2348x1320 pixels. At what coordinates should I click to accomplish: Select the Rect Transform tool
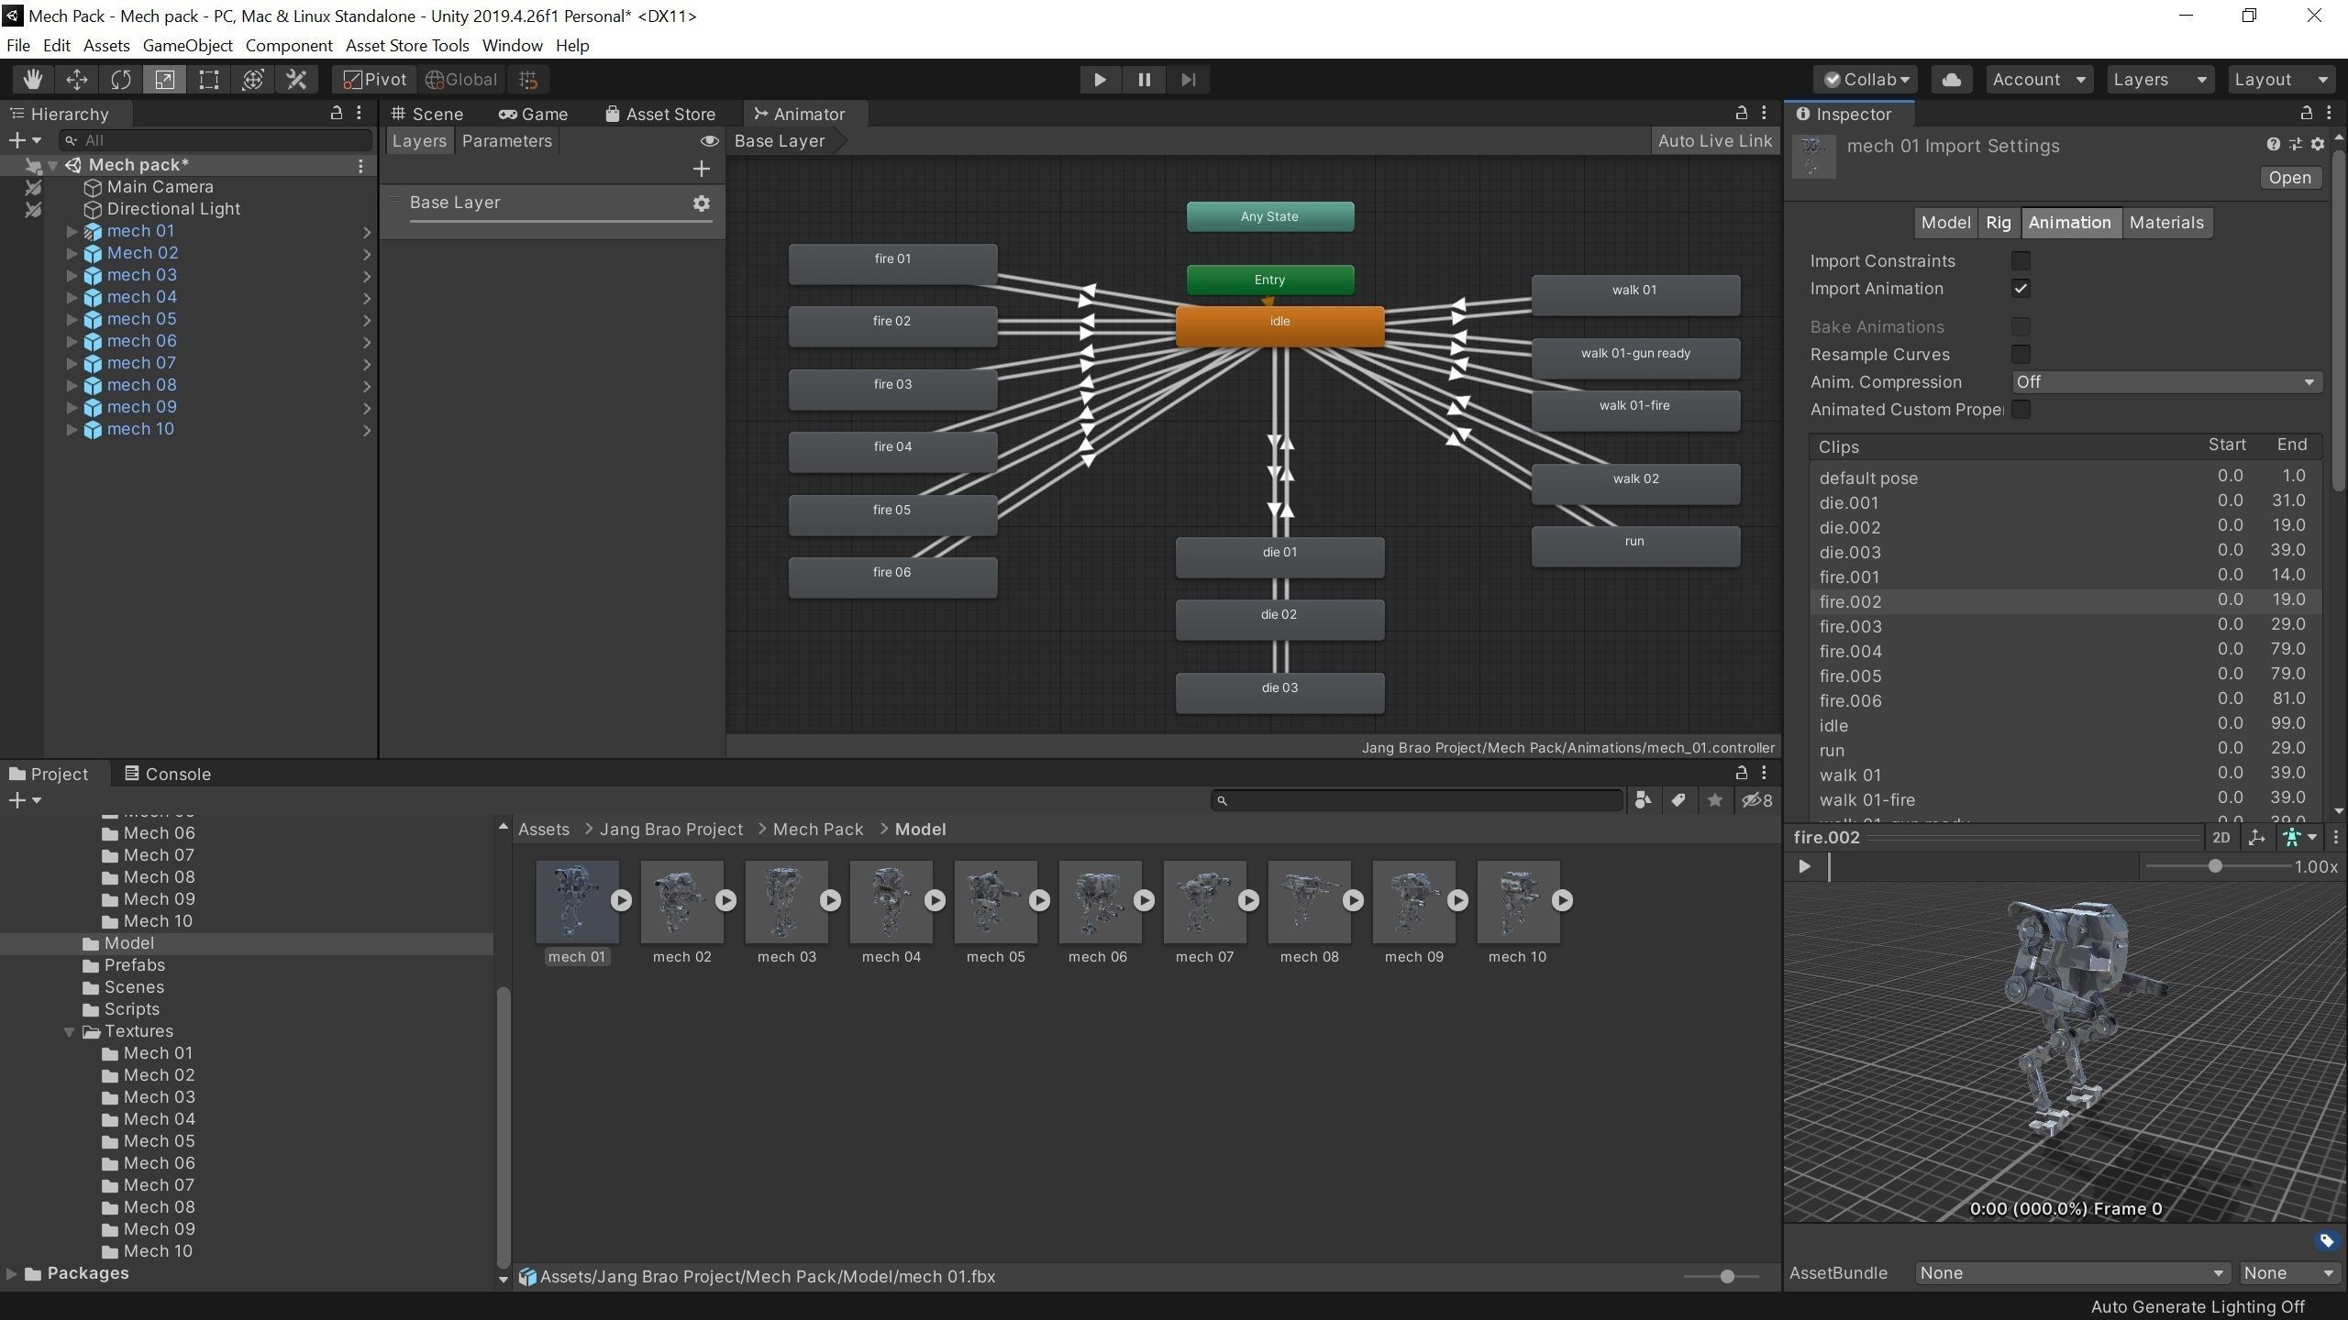click(209, 80)
